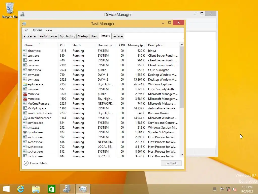Click the muted volume tray icon
Image resolution: width=258 pixels, height=194 pixels.
tap(234, 189)
